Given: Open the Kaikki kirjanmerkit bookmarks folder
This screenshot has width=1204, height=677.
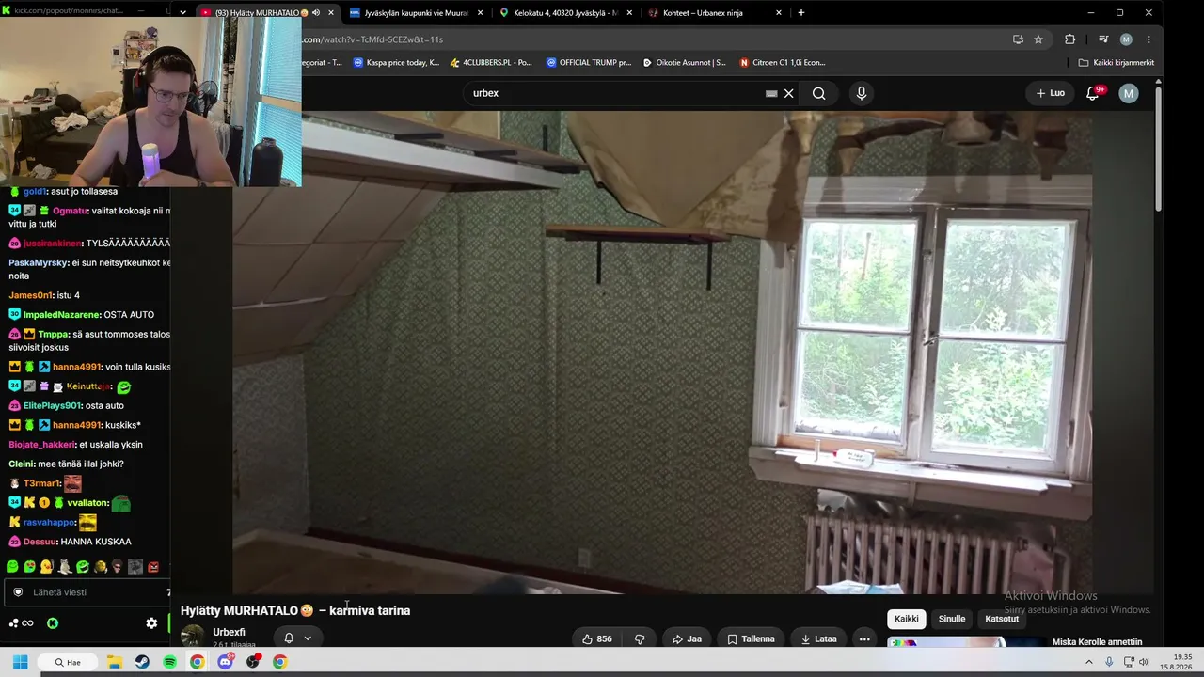Looking at the screenshot, I should (x=1117, y=63).
